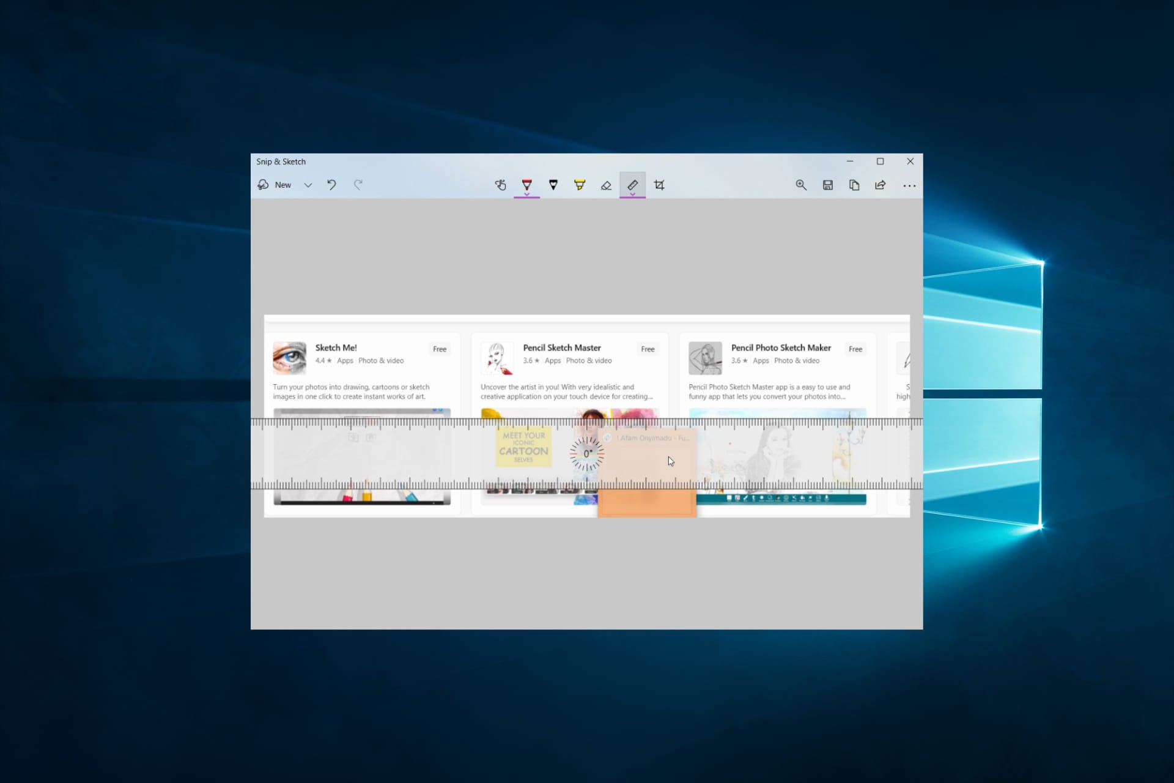
Task: Click the New snip button
Action: click(x=275, y=185)
